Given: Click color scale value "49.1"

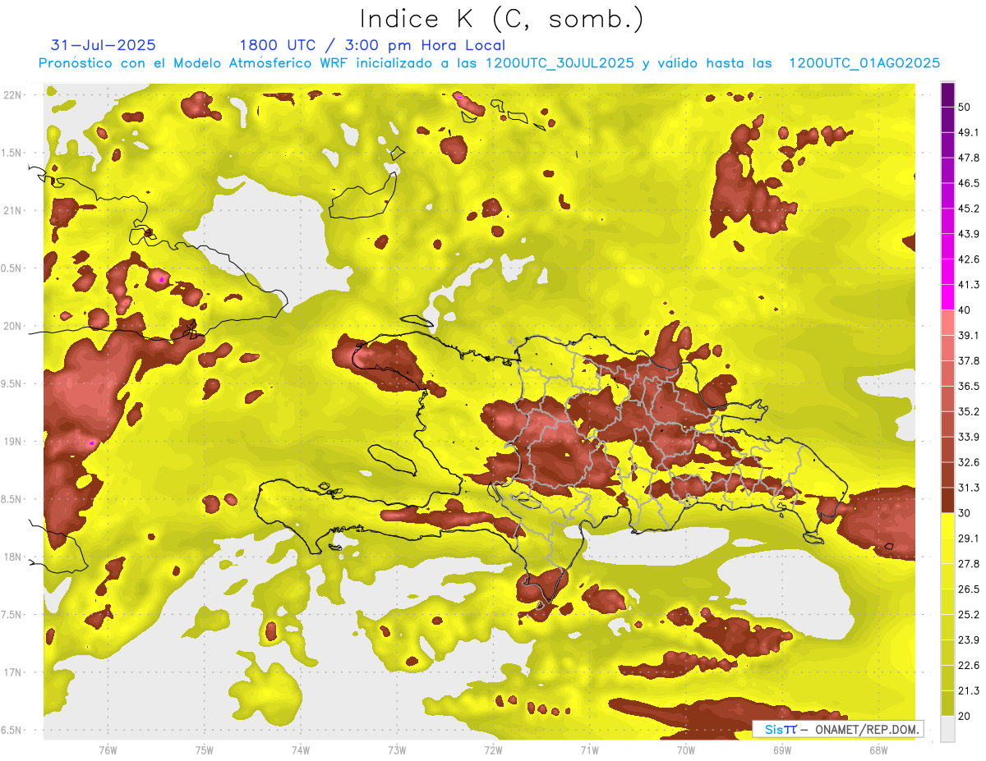Looking at the screenshot, I should [968, 132].
